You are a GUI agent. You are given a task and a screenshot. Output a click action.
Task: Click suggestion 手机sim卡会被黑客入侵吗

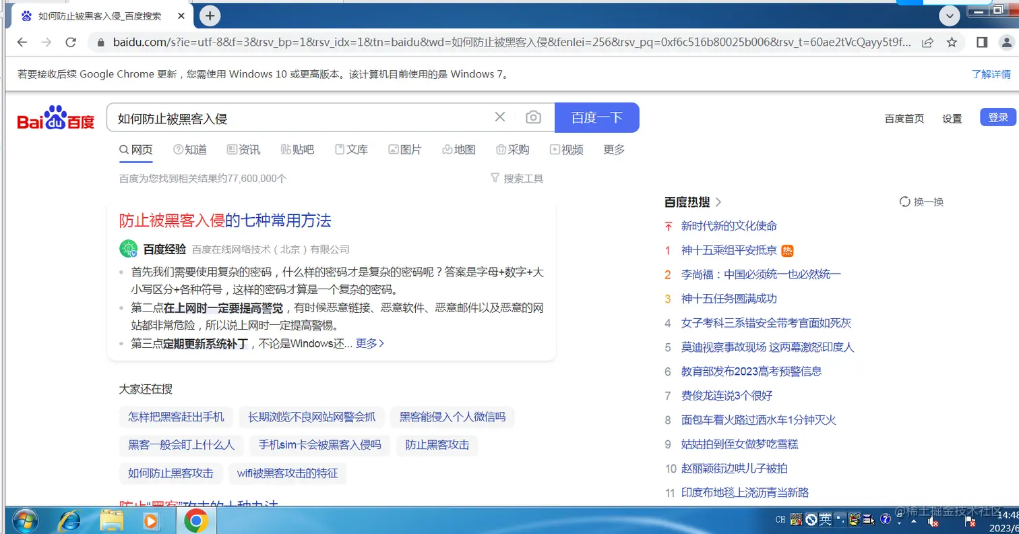click(320, 445)
